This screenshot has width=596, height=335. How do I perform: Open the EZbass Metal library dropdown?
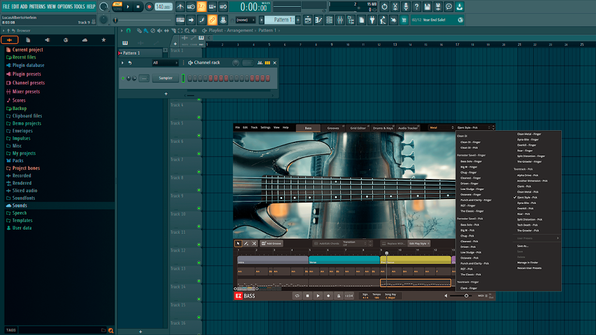tap(441, 127)
